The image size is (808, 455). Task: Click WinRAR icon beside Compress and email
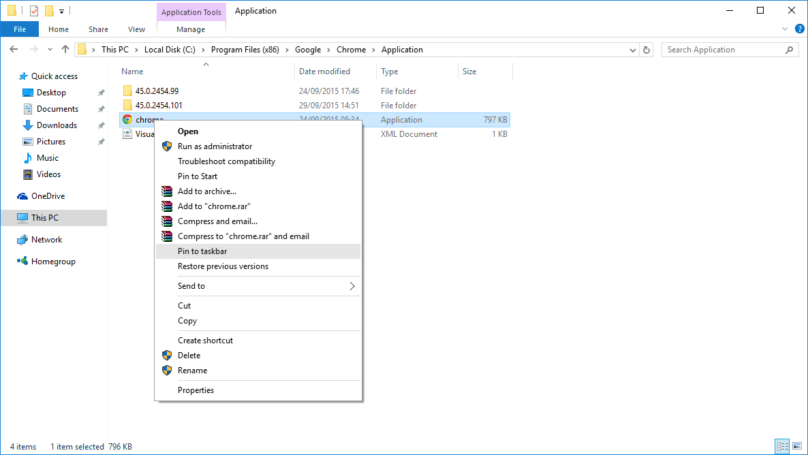coord(167,221)
